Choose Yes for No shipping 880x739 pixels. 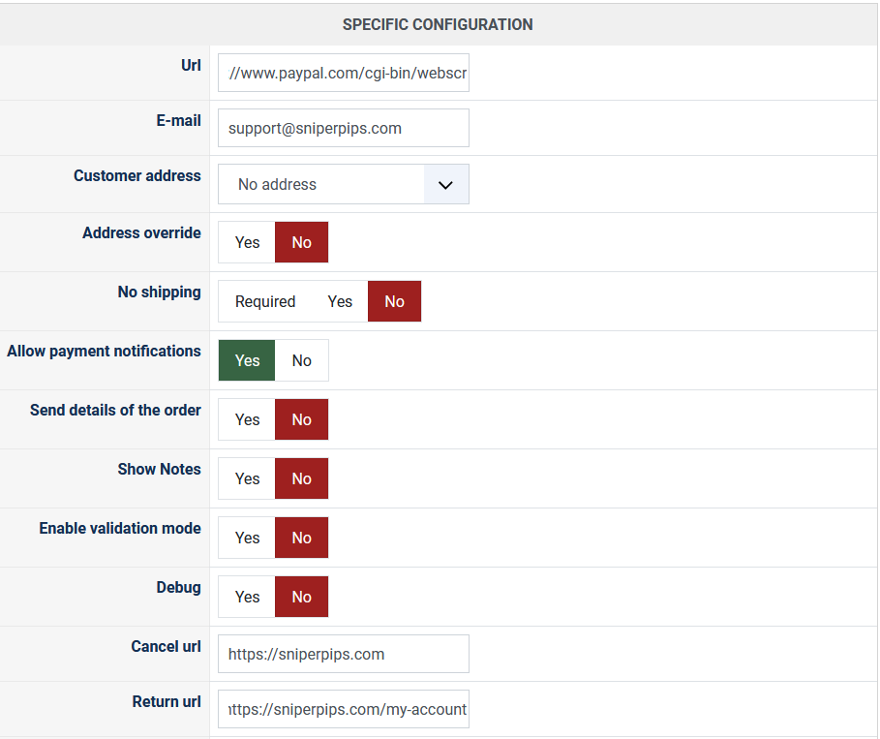[x=340, y=301]
